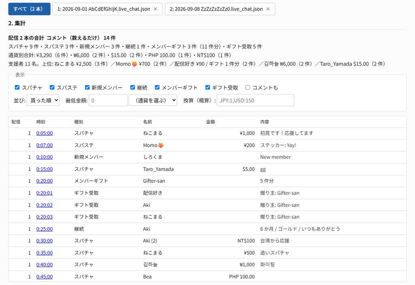Screen dimensions: 415x285
Task: Open the 通貨を選ぶ currency dropdown
Action: point(153,101)
